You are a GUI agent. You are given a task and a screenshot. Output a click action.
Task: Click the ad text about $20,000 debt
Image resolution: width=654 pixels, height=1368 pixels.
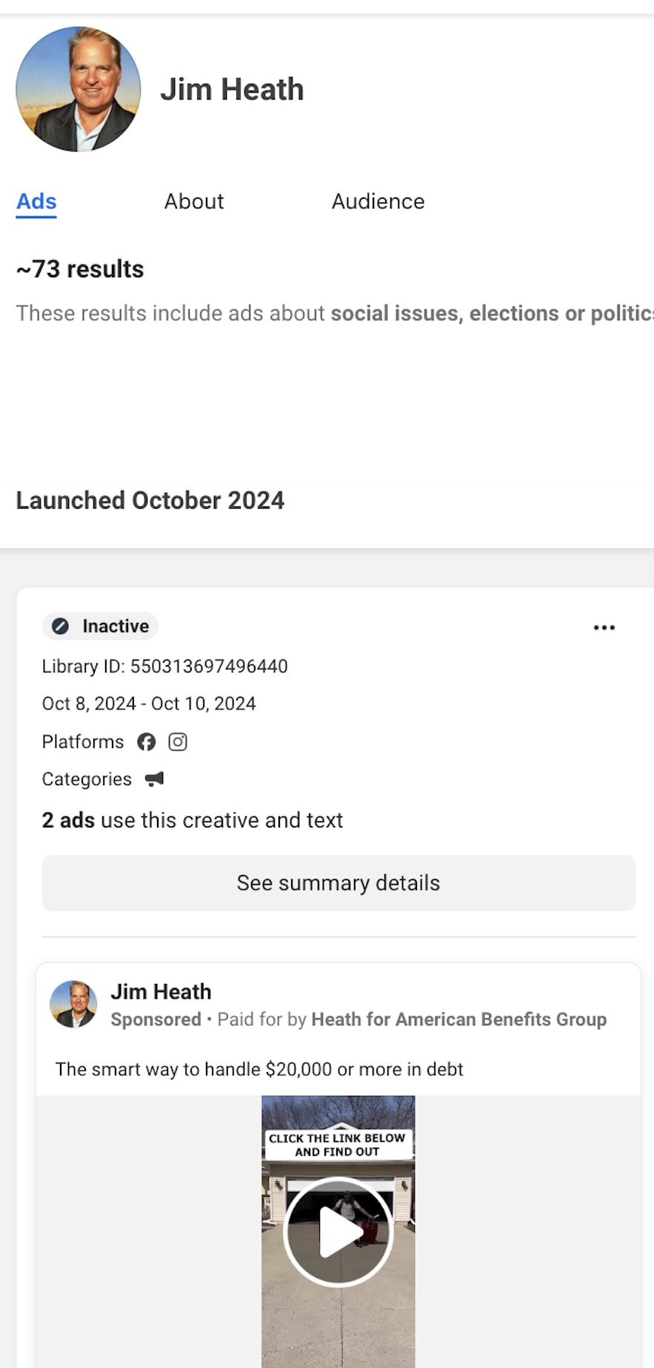[259, 1069]
